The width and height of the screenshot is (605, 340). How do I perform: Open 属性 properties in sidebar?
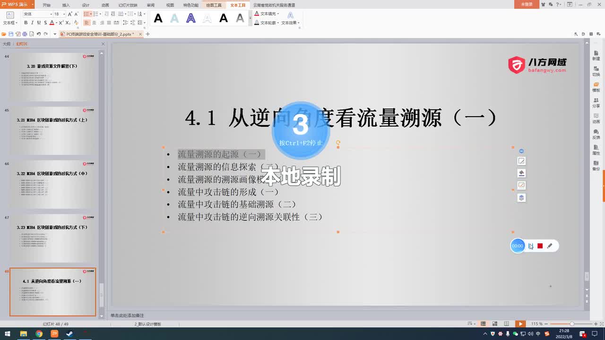pyautogui.click(x=596, y=150)
